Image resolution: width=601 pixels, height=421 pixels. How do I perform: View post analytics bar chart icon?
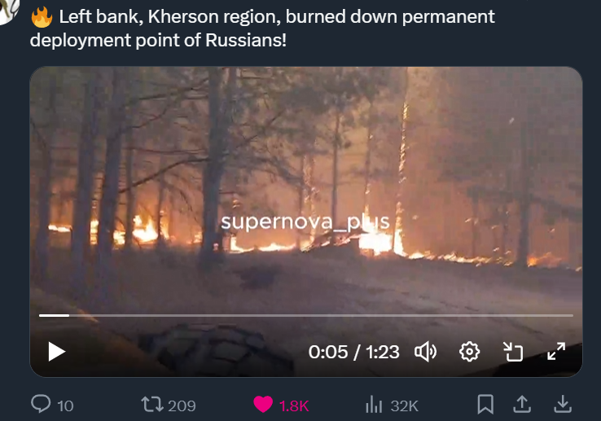coord(374,405)
